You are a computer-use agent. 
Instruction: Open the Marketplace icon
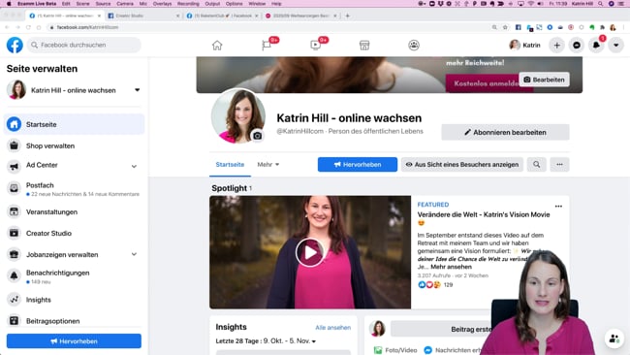(364, 46)
